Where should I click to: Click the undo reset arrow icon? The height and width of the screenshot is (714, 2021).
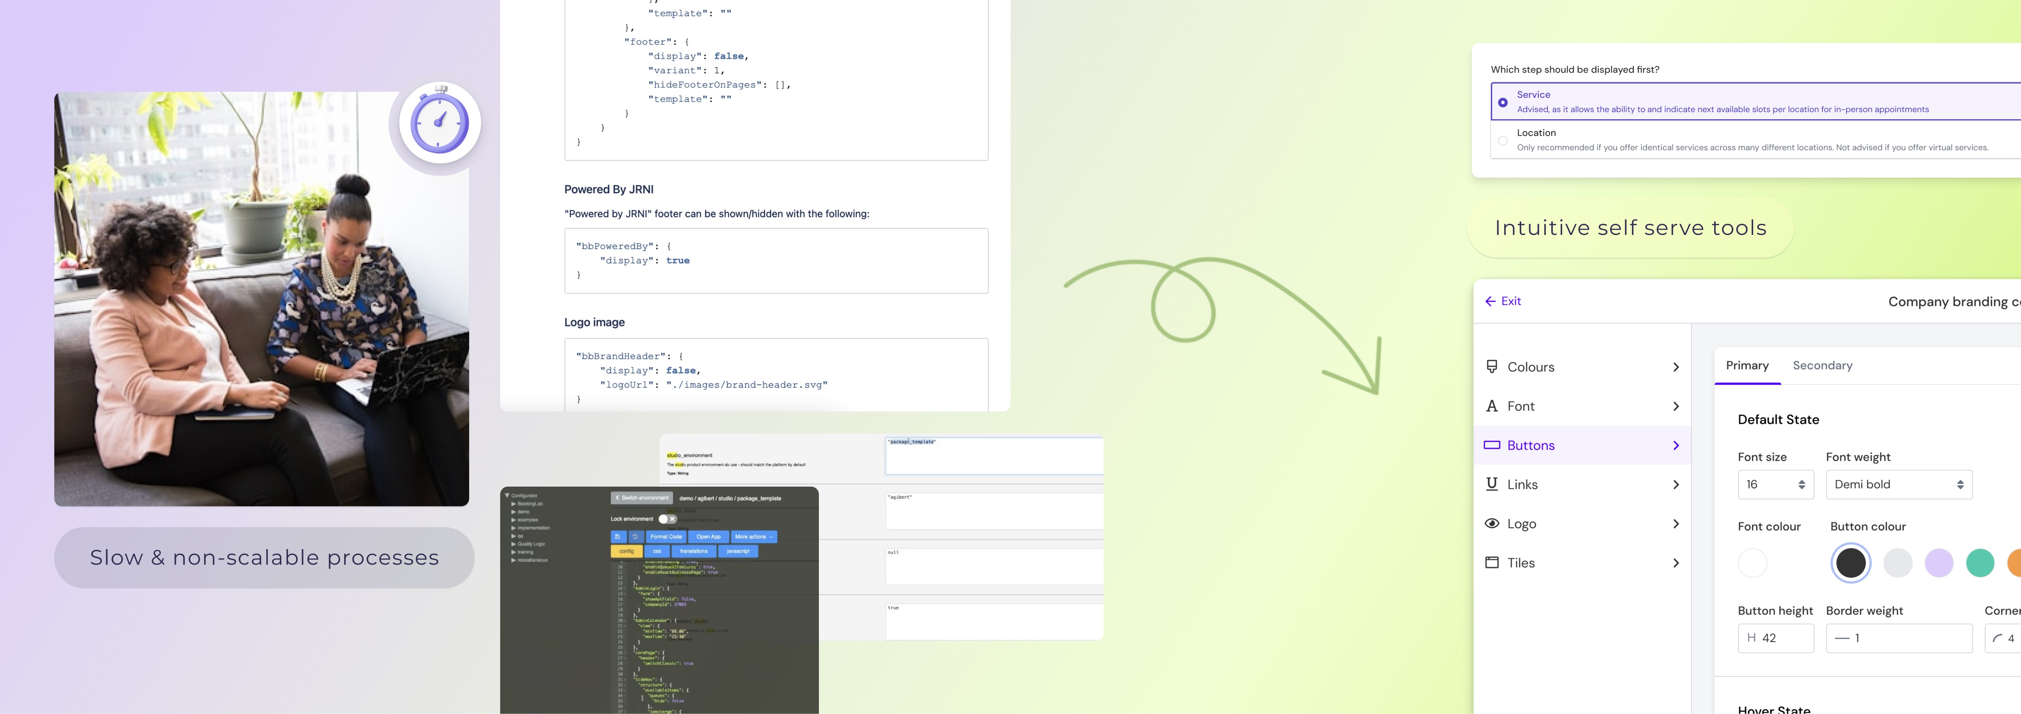[635, 537]
